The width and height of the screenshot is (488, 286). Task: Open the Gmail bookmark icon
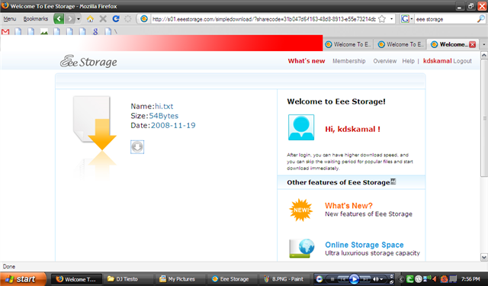click(5, 31)
